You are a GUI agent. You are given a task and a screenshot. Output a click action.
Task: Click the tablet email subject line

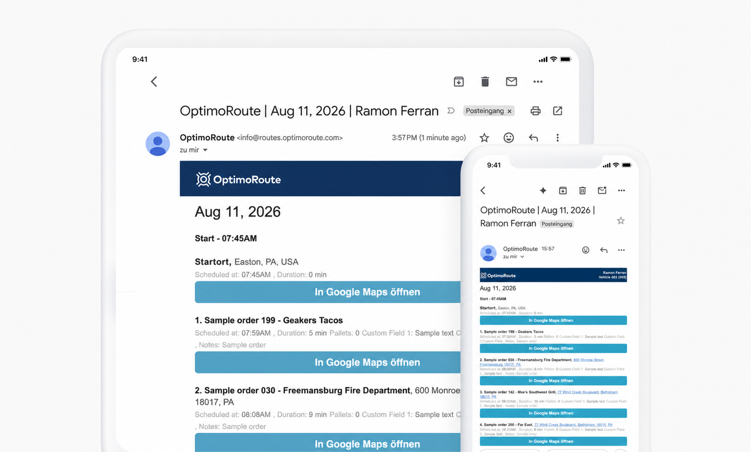point(309,111)
